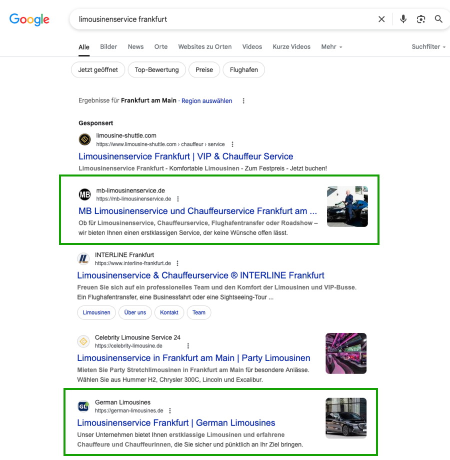Image resolution: width=450 pixels, height=460 pixels.
Task: Apply the Top-Bewertung filter chip
Action: (156, 70)
